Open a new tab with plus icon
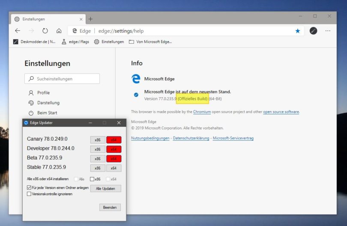Screen dimensions: 347x226 (x=90, y=19)
